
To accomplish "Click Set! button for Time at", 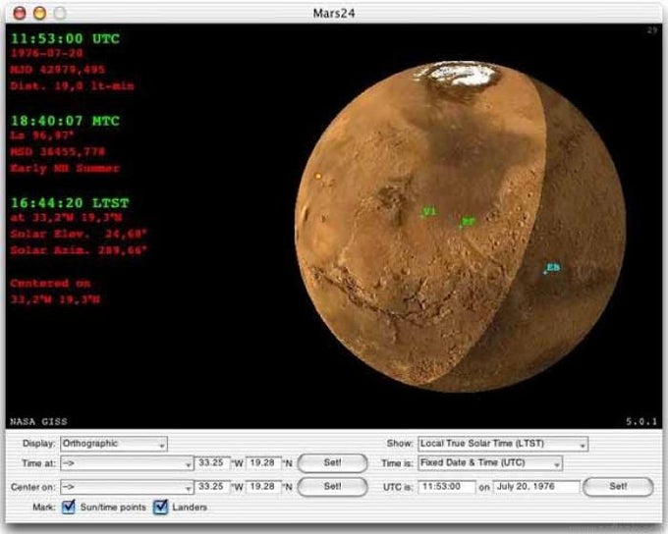I will pyautogui.click(x=332, y=463).
